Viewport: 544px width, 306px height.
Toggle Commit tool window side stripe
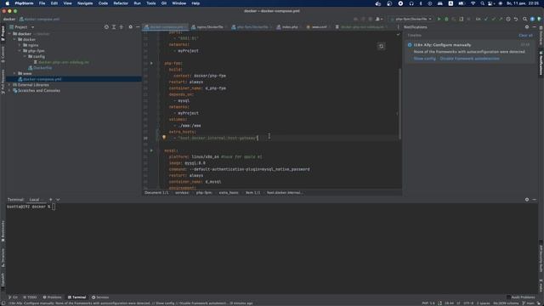(3, 54)
